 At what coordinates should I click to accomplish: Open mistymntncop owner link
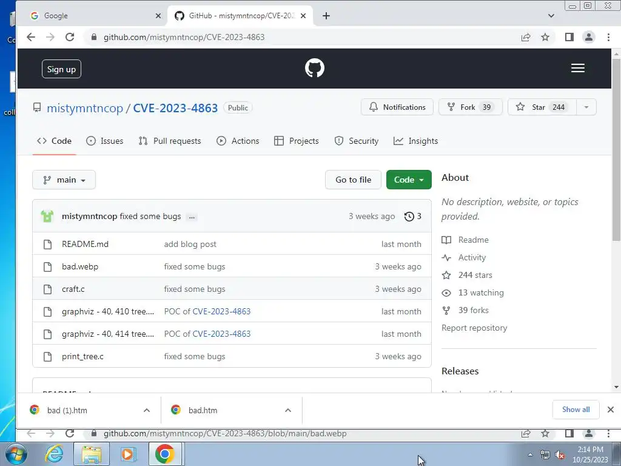coord(85,108)
